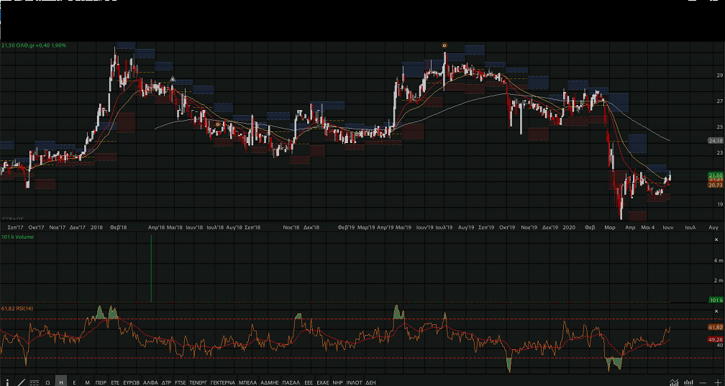
Task: Open the grid list icon in bottom toolbar
Action: (x=34, y=382)
